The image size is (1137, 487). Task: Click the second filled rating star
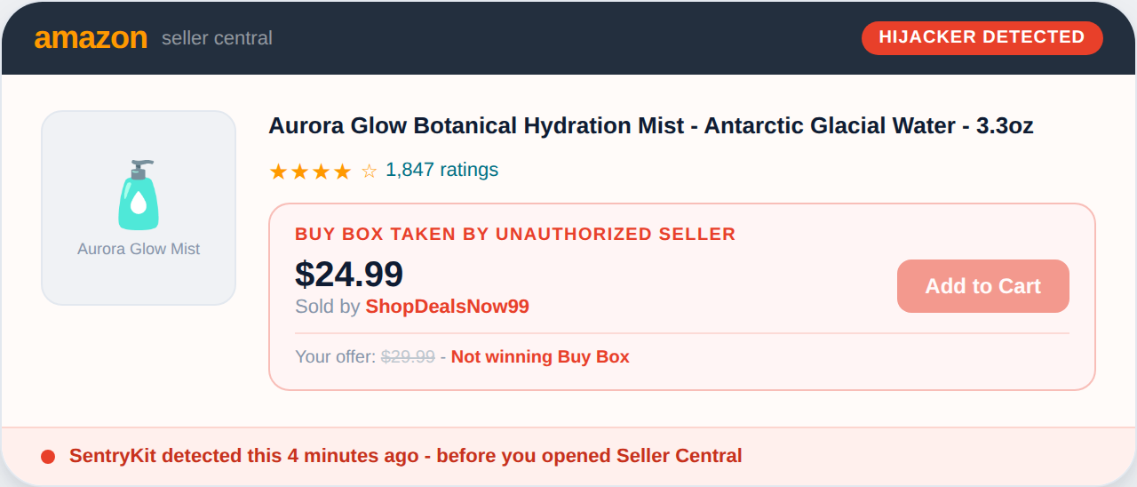coord(299,172)
